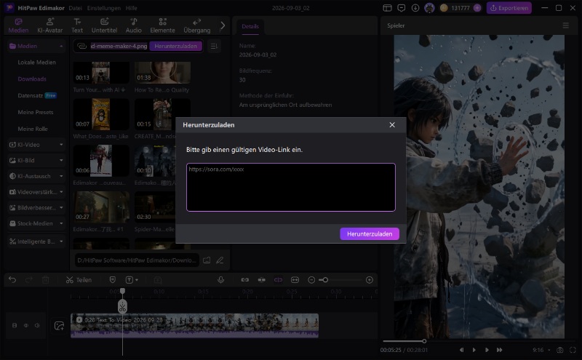Open Meine Rolle in sidebar
This screenshot has height=360, width=582.
(x=33, y=129)
